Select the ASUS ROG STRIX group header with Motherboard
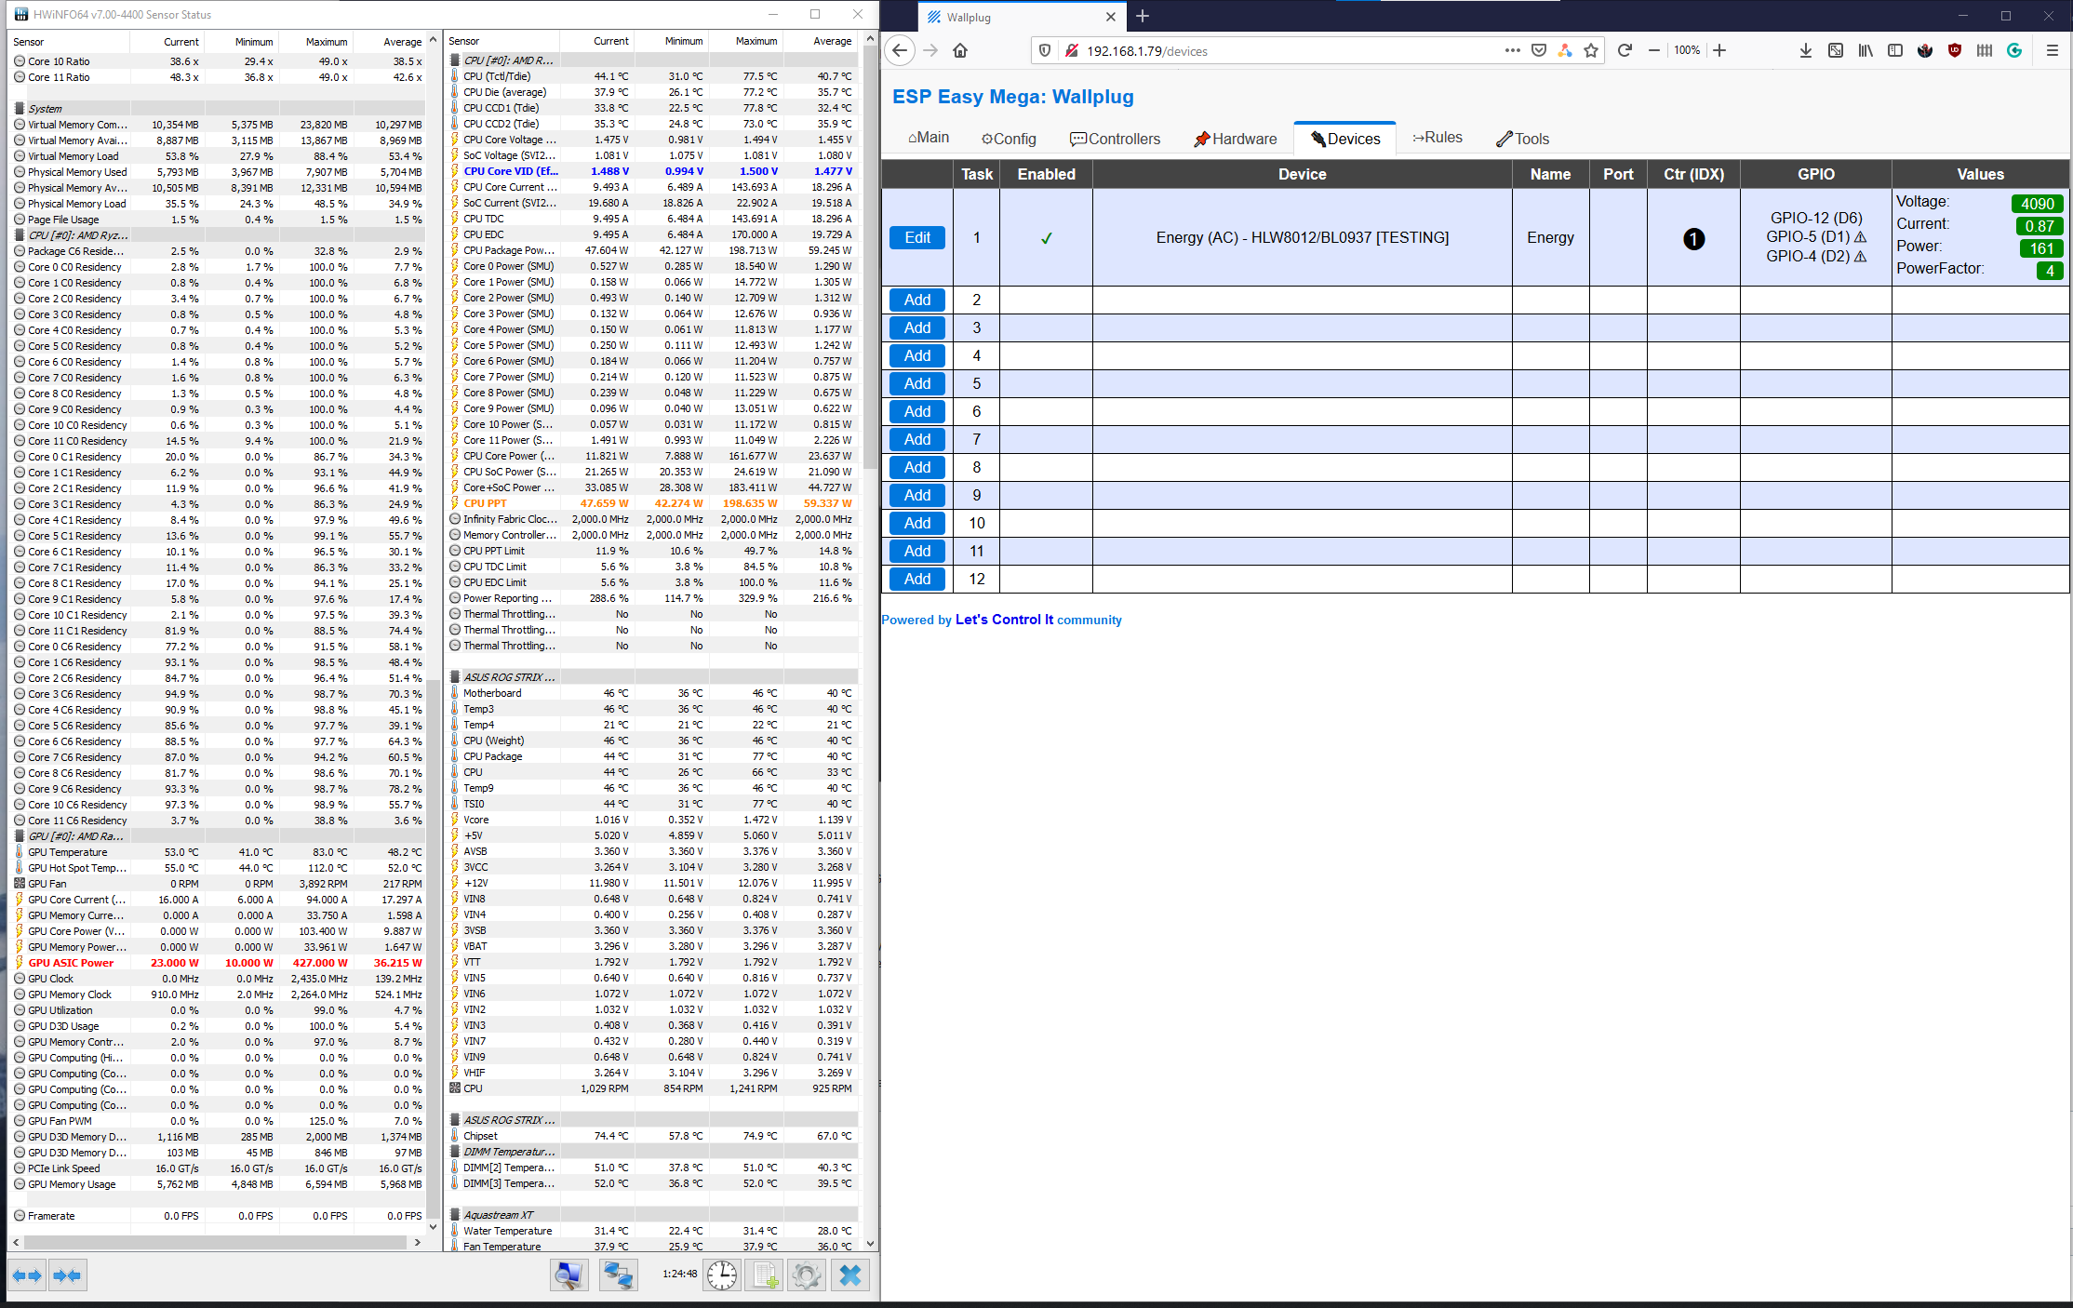The height and width of the screenshot is (1308, 2073). click(651, 677)
